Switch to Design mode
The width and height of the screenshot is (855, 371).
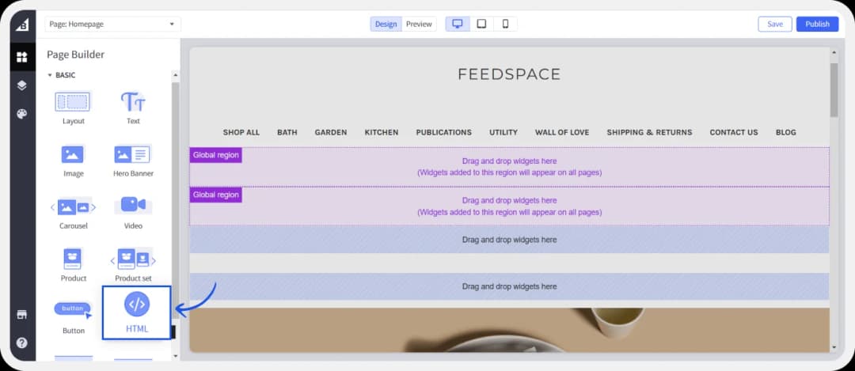(386, 24)
